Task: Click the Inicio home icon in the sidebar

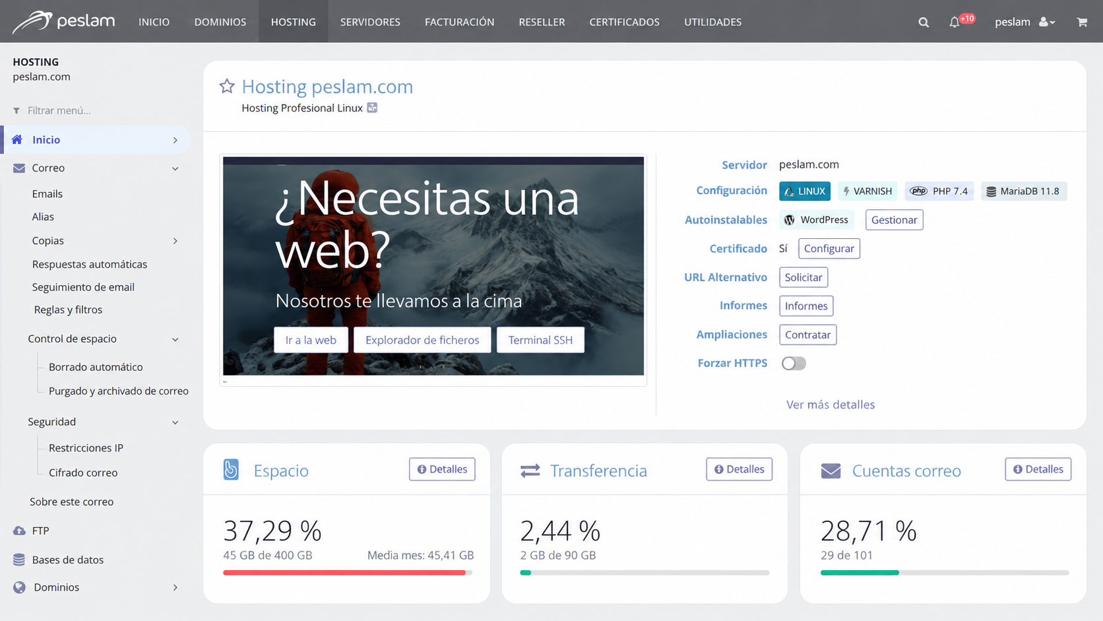Action: pyautogui.click(x=18, y=139)
